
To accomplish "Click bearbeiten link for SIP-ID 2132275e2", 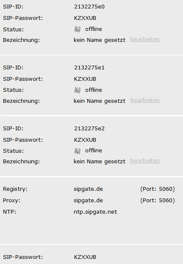I will click(x=145, y=161).
